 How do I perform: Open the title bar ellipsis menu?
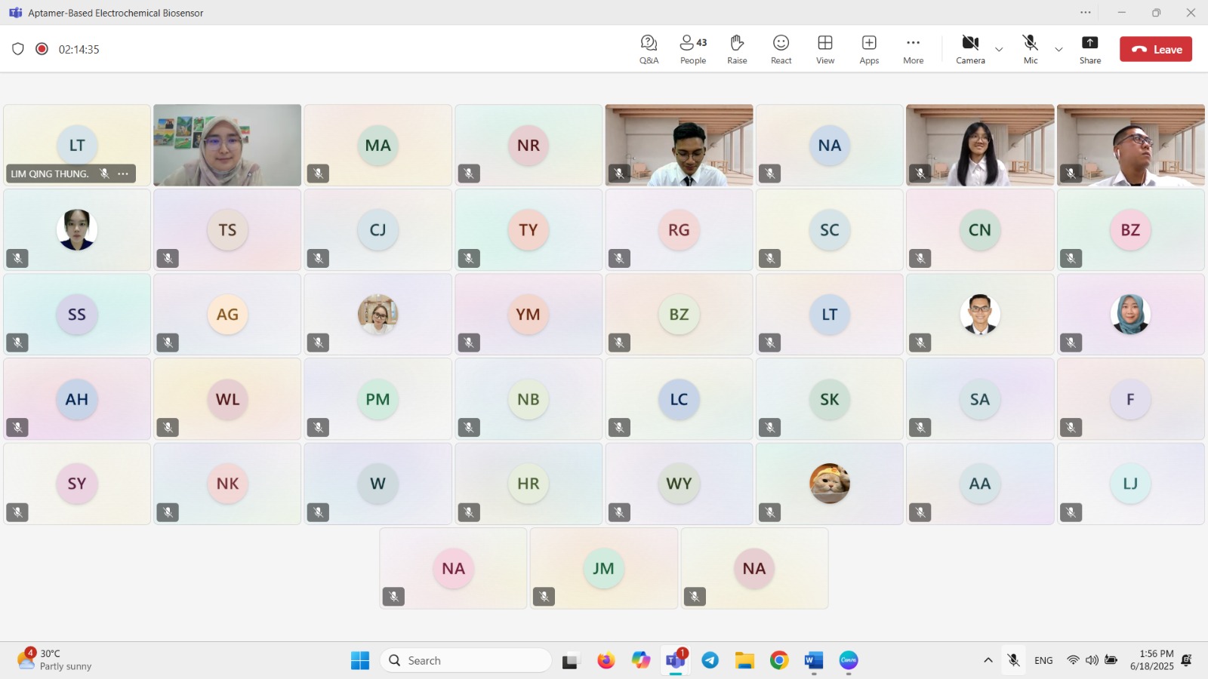point(1086,13)
